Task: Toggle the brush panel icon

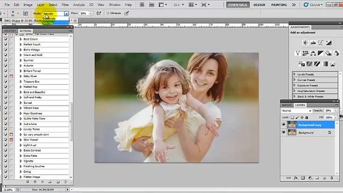Action: pyautogui.click(x=26, y=13)
